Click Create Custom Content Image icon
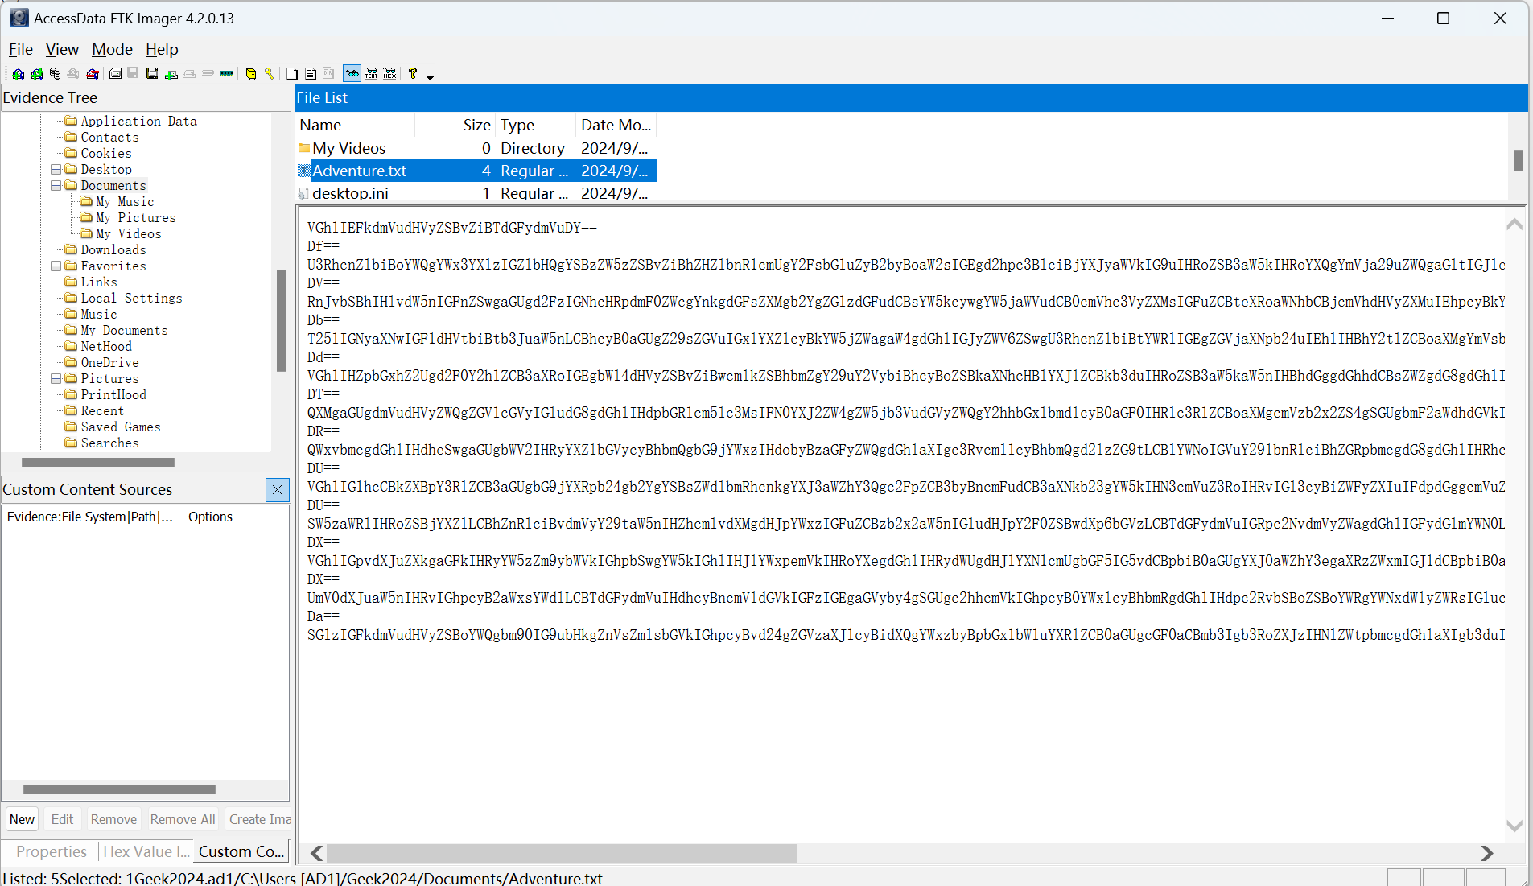Screen dimensions: 1533x886 [x=189, y=73]
